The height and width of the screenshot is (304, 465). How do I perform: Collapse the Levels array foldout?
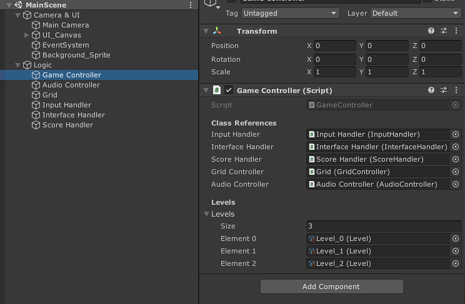(x=207, y=214)
